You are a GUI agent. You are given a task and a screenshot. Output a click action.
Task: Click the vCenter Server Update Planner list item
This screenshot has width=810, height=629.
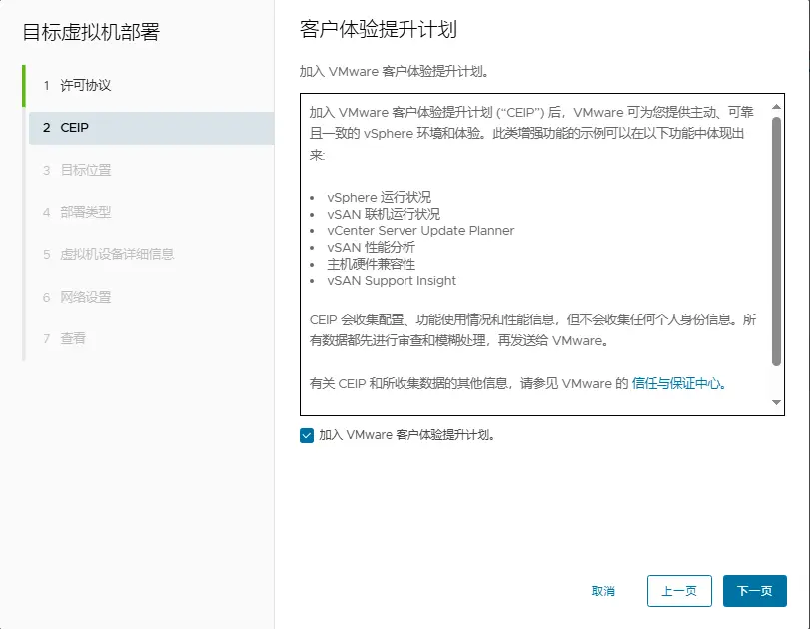412,231
